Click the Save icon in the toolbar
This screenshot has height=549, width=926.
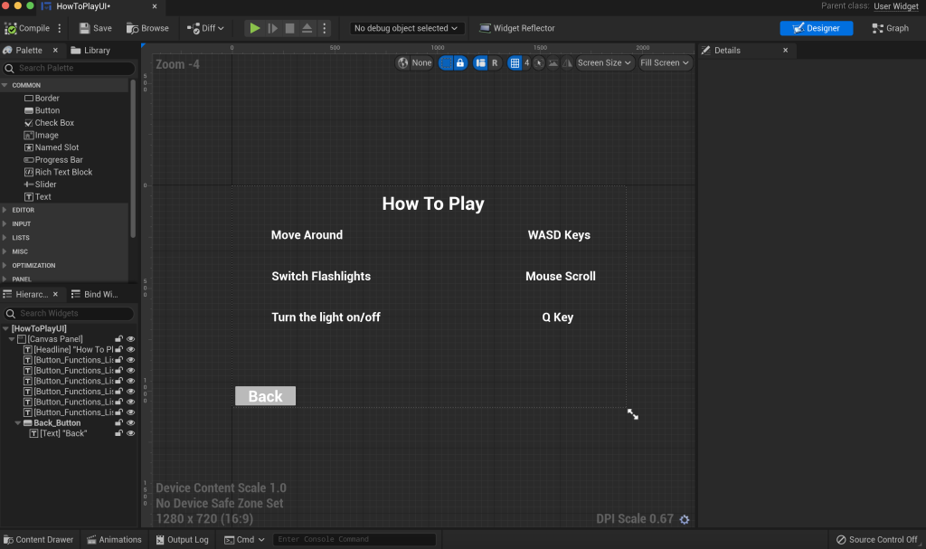85,28
